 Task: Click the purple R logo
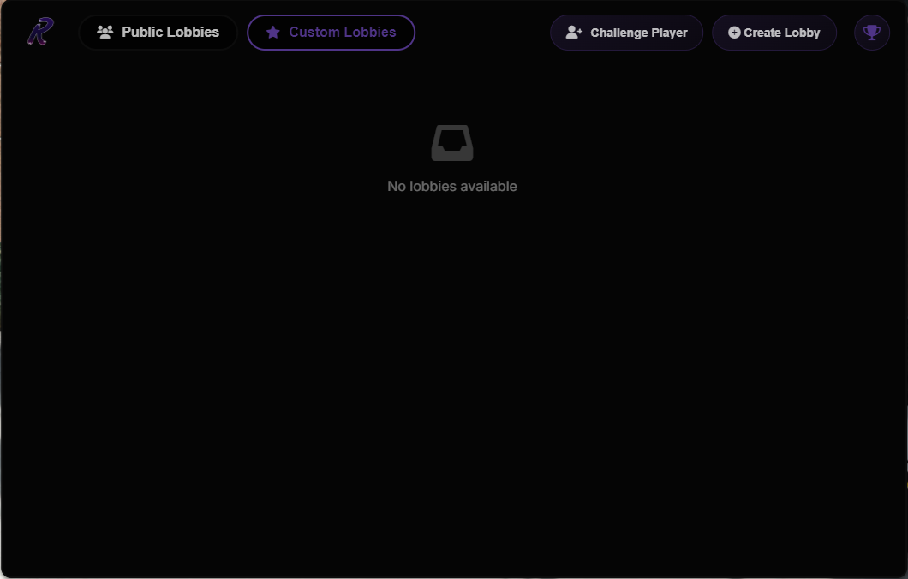40,32
